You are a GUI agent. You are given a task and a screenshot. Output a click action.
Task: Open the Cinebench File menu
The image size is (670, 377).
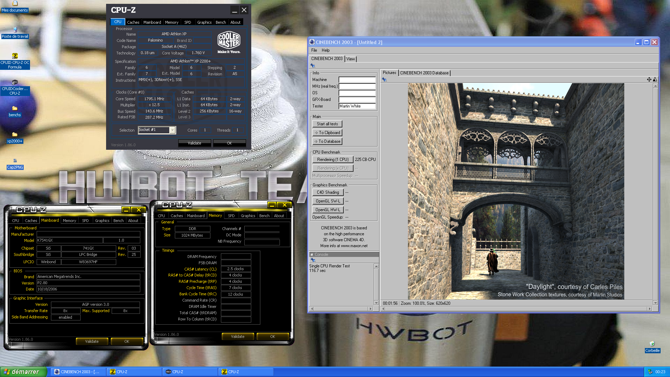pyautogui.click(x=314, y=50)
